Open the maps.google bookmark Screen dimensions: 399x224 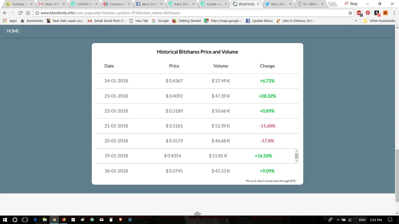pyautogui.click(x=223, y=21)
